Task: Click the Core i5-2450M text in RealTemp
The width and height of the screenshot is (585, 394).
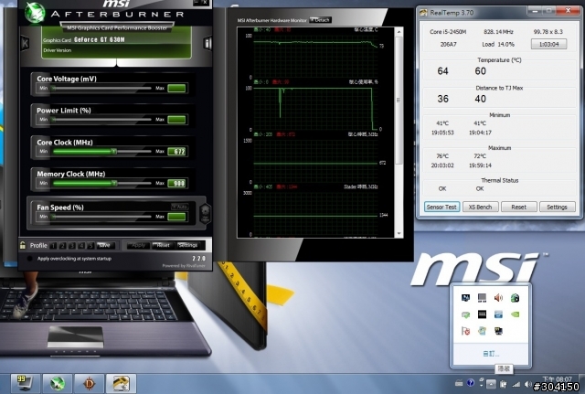Action: pos(448,32)
